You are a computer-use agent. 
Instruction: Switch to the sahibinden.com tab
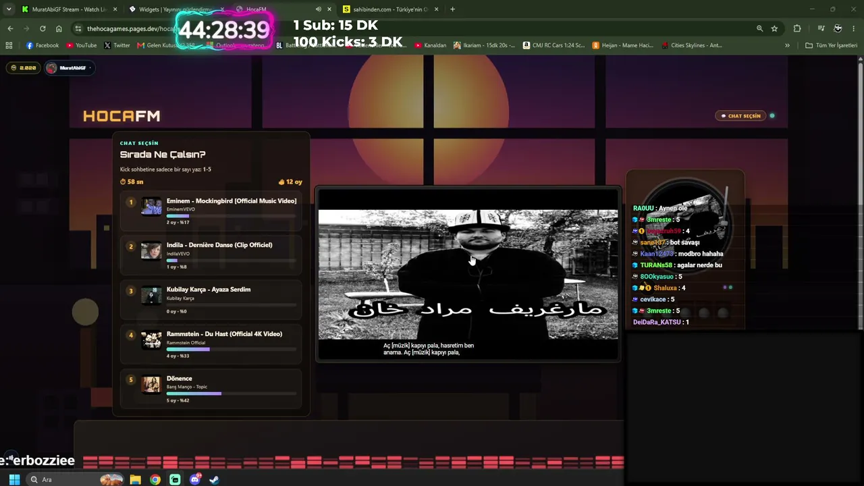[x=390, y=9]
